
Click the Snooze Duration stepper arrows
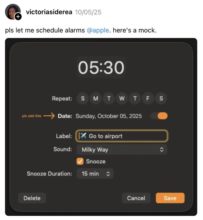pyautogui.click(x=108, y=174)
